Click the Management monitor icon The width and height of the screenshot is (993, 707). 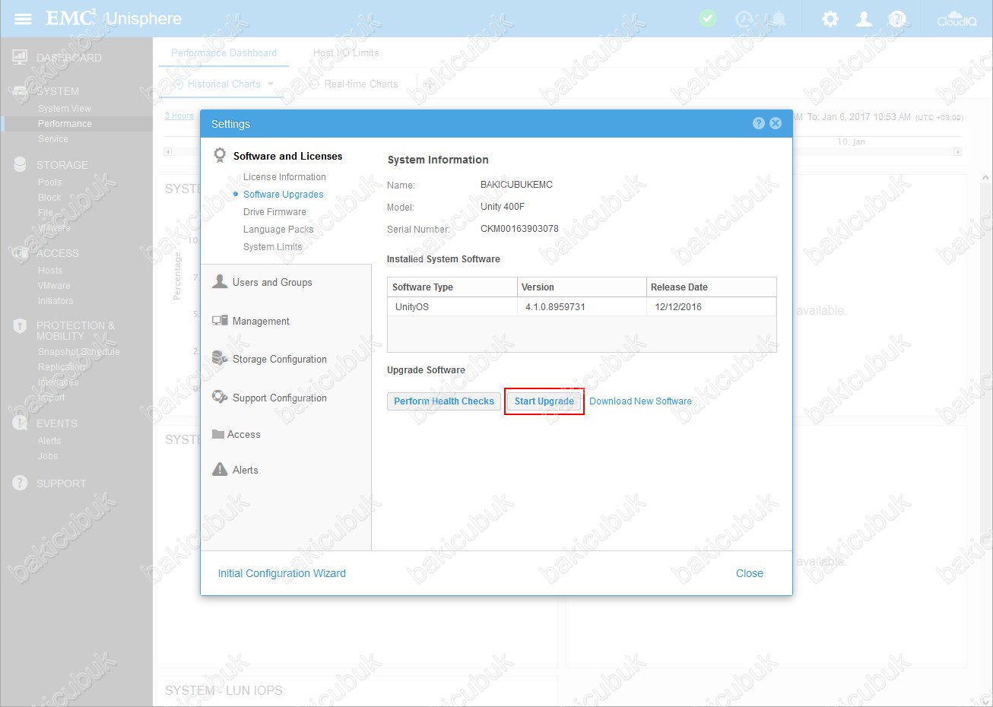(x=220, y=321)
